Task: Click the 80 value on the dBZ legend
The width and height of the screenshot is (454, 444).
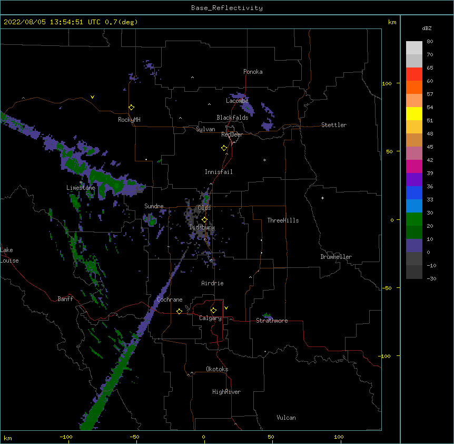Action: 430,42
